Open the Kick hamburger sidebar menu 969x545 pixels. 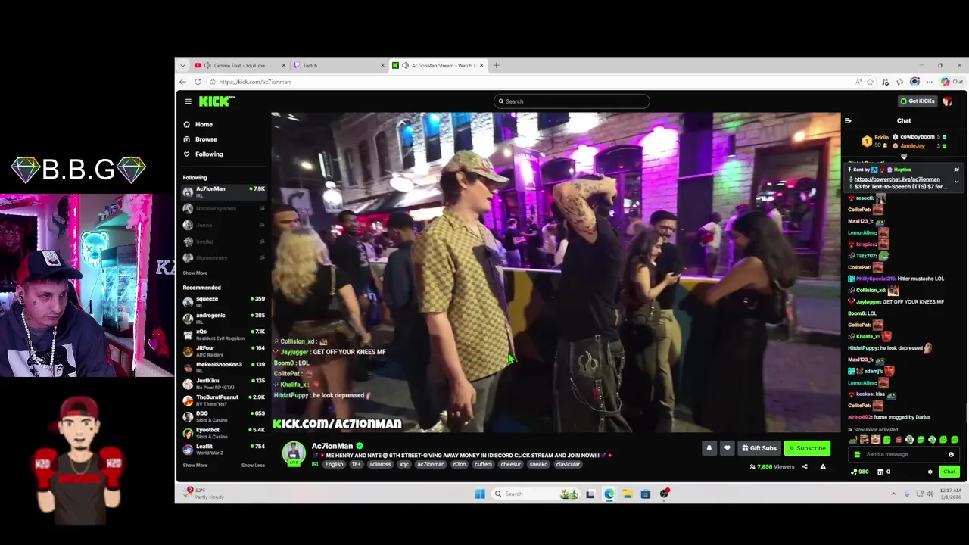[188, 101]
